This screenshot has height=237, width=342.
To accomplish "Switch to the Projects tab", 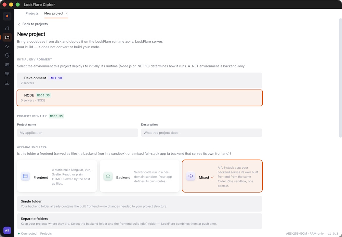I will (x=32, y=13).
